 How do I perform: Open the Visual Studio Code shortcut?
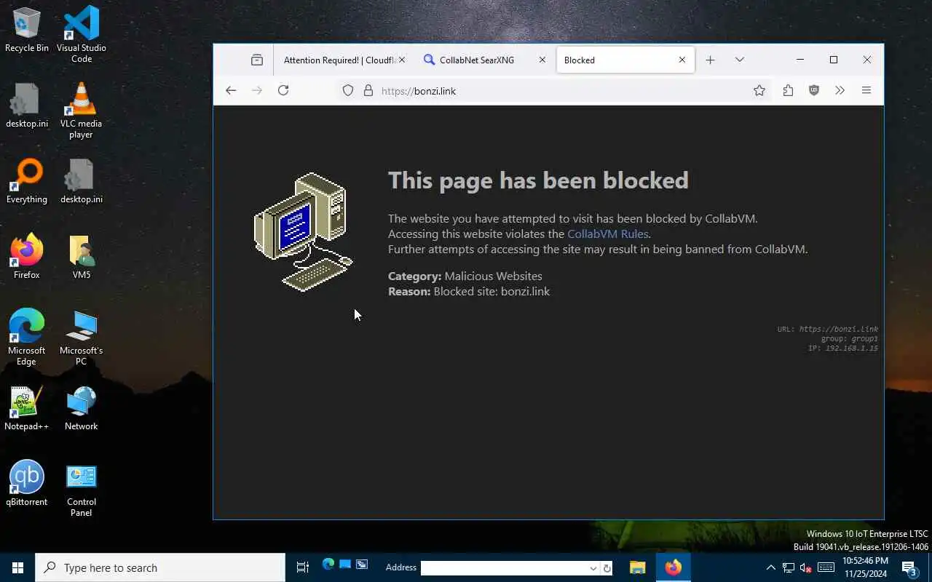coord(82,35)
